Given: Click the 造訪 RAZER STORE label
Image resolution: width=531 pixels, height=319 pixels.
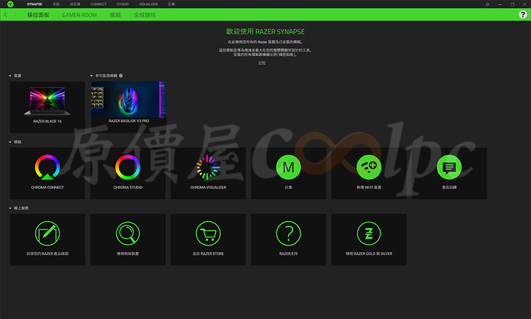Looking at the screenshot, I should pyautogui.click(x=208, y=254).
